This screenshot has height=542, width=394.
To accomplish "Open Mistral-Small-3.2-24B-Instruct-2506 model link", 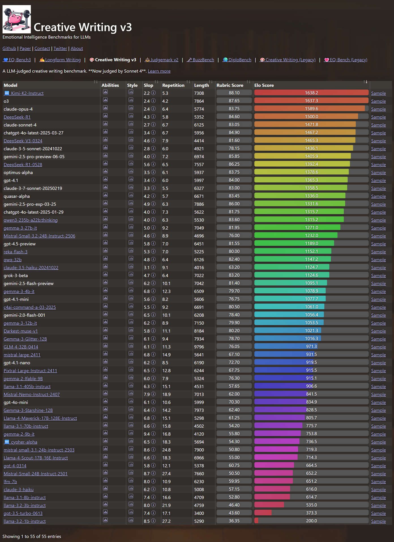I will 39,236.
